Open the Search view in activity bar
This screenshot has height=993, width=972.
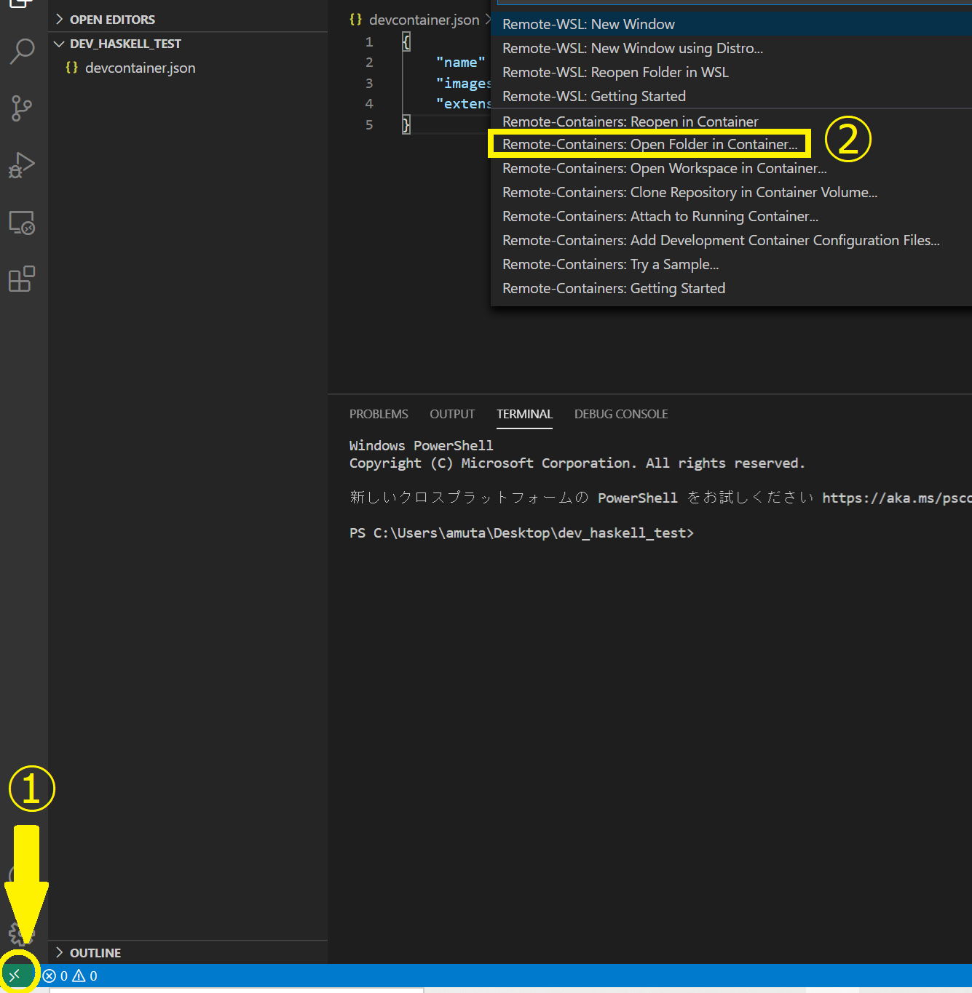(23, 51)
